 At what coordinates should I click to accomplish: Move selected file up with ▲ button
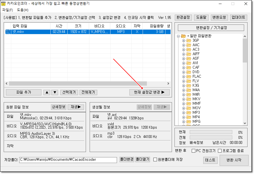tap(47, 92)
